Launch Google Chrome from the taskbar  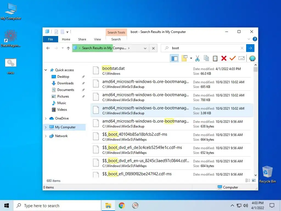122,206
